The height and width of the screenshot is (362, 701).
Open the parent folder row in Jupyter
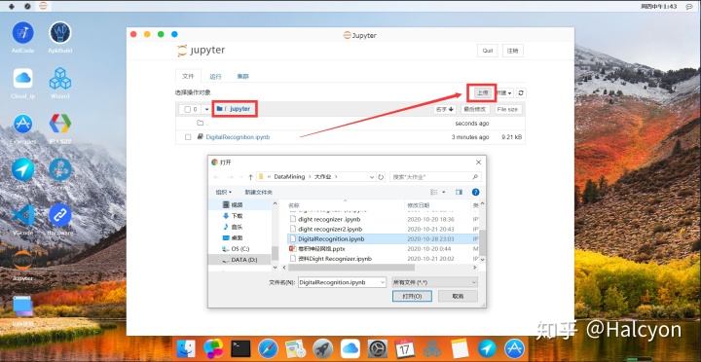[x=350, y=124]
